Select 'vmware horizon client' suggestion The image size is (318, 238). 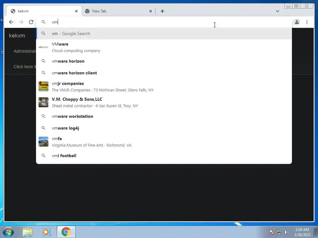coord(164,73)
